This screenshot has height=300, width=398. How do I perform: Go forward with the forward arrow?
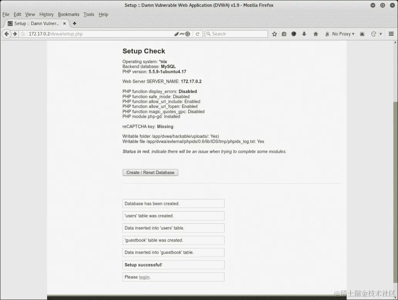point(15,34)
